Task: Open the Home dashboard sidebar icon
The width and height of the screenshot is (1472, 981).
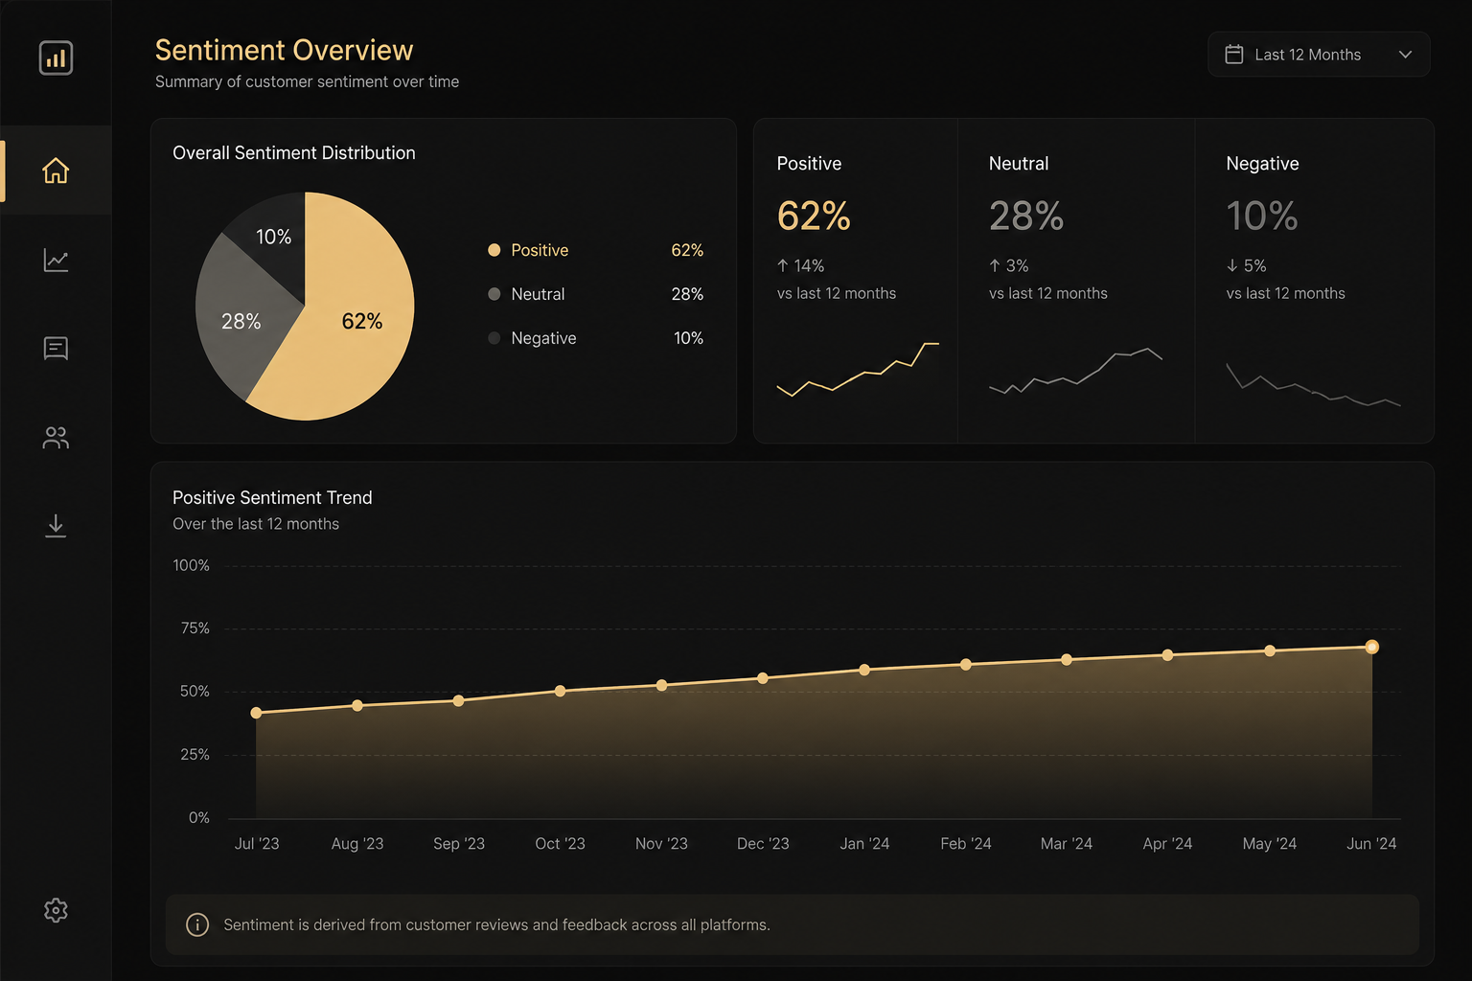Action: [x=56, y=171]
